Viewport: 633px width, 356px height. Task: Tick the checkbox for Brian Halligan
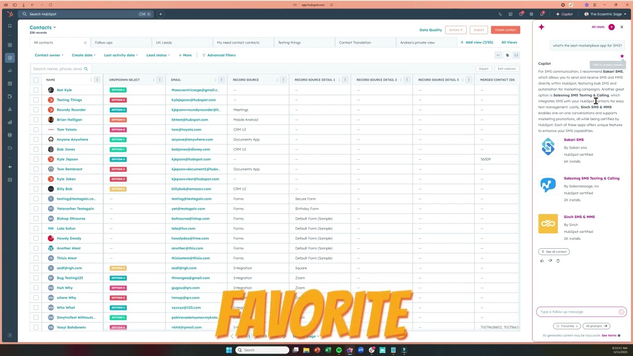[36, 120]
